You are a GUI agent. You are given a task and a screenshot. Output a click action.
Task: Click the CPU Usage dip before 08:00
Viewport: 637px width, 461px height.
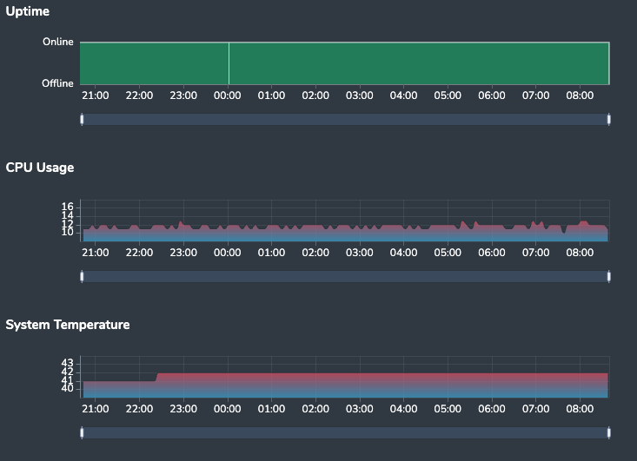point(563,230)
